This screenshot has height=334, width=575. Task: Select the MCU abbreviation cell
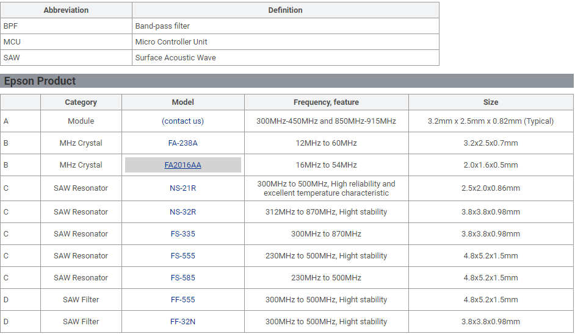coord(66,41)
